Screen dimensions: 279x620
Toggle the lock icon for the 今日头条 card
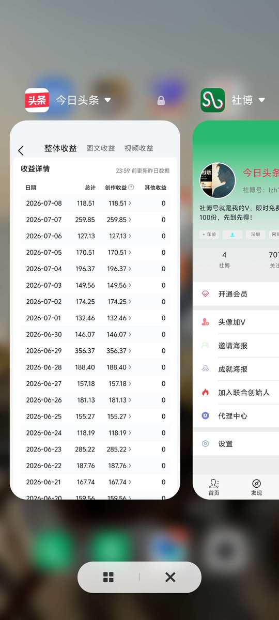pyautogui.click(x=161, y=100)
